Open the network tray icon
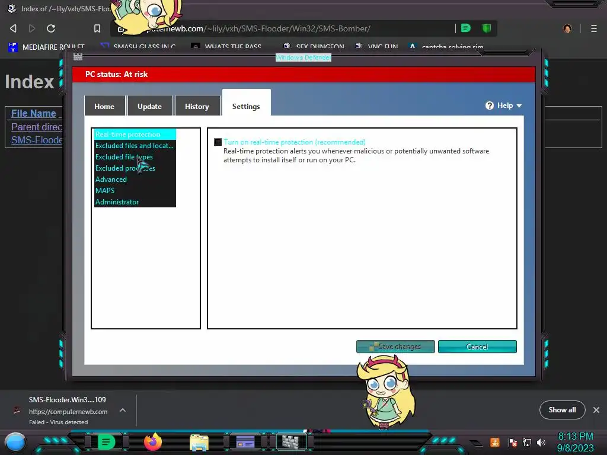This screenshot has height=455, width=607. pyautogui.click(x=527, y=442)
